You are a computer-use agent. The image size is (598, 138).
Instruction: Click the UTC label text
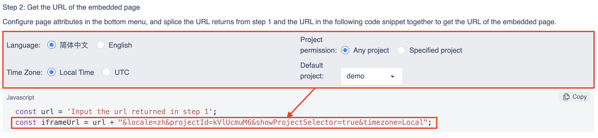(122, 72)
